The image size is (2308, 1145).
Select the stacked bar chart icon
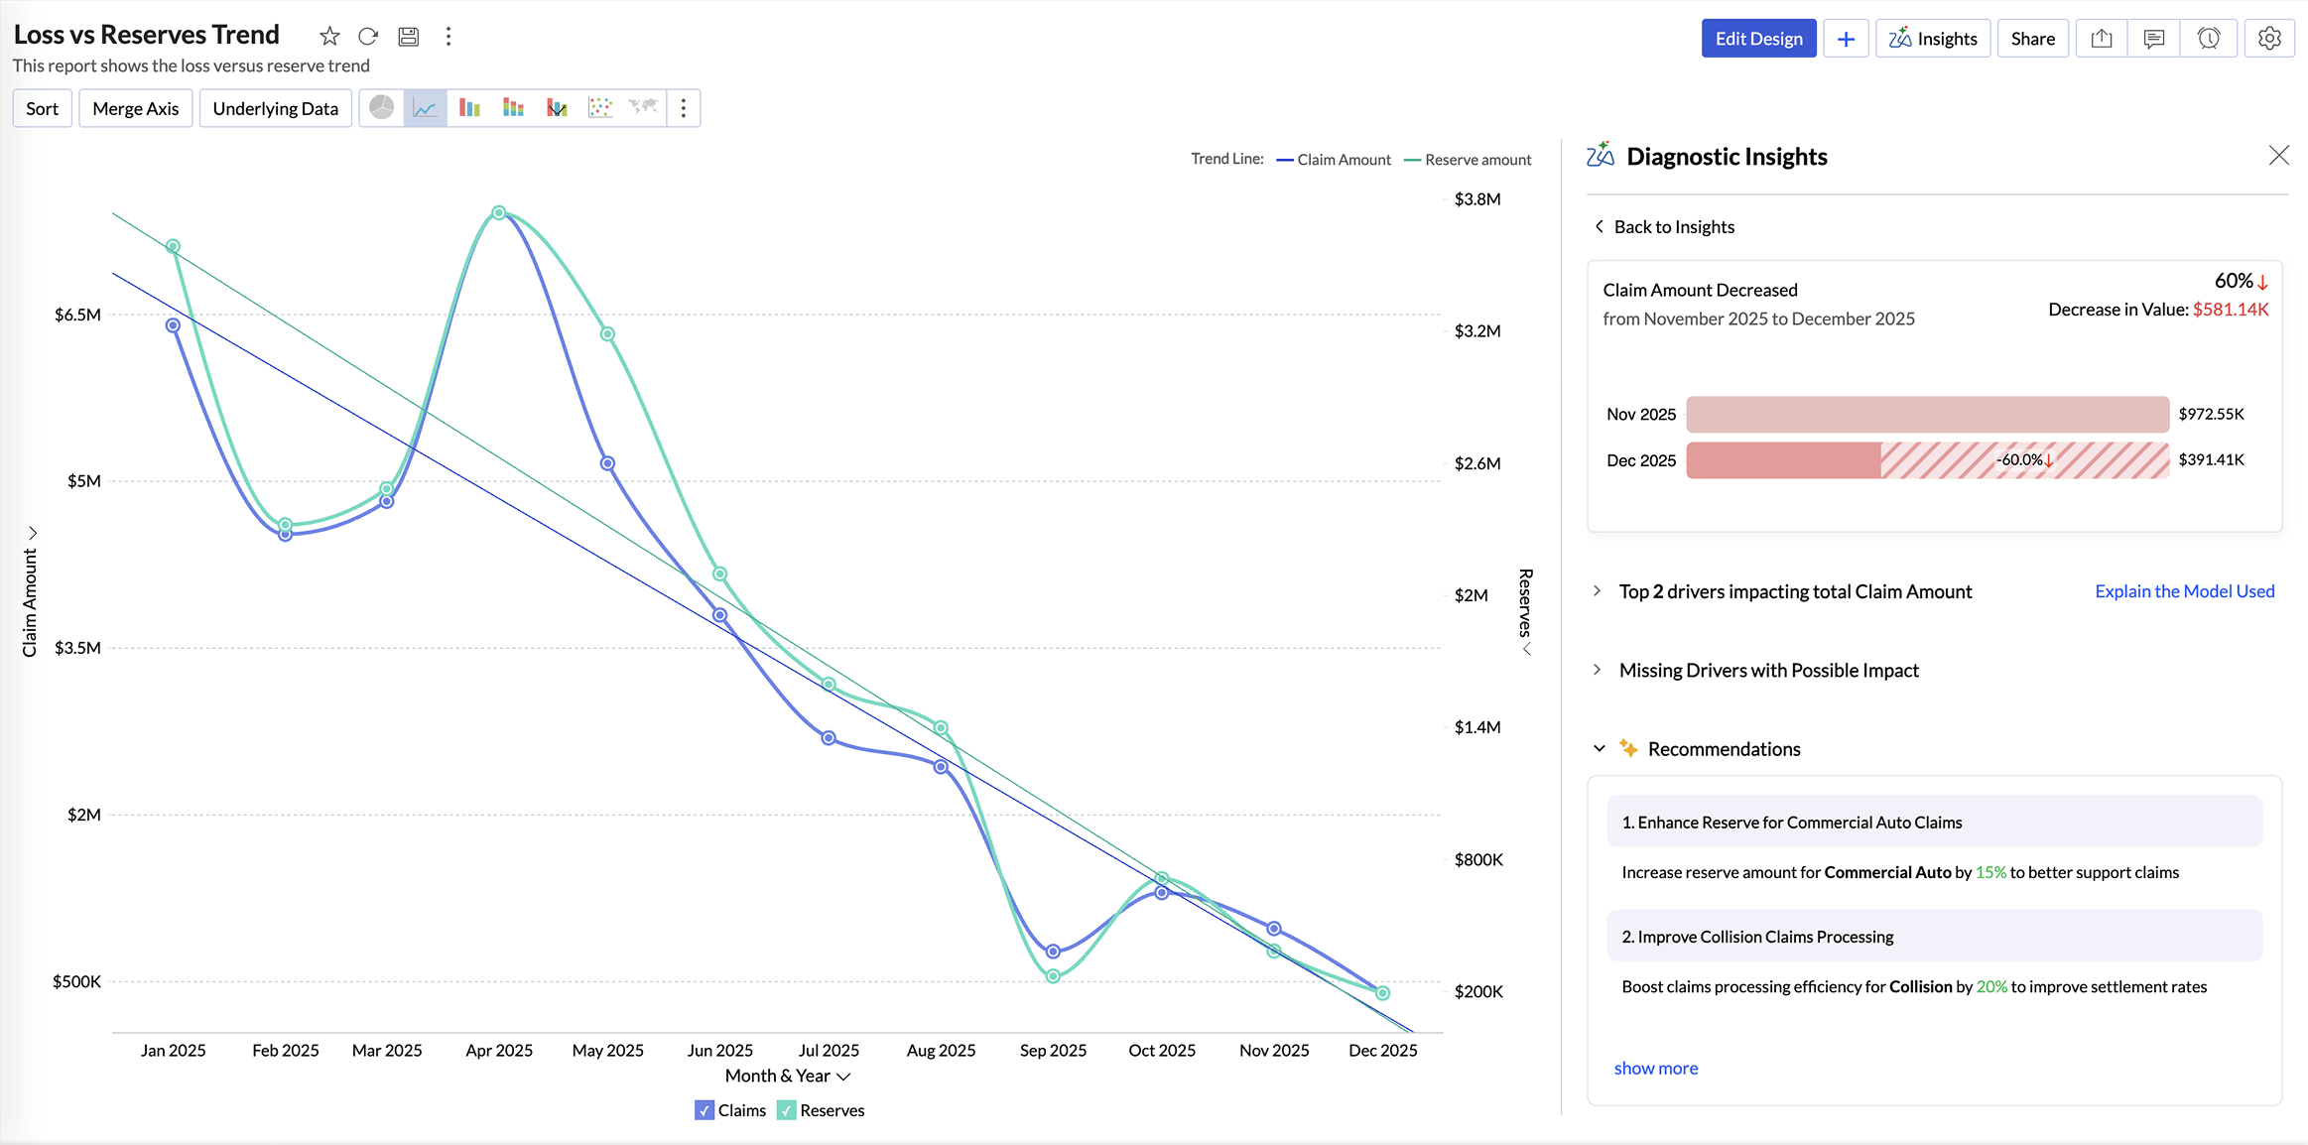coord(513,107)
